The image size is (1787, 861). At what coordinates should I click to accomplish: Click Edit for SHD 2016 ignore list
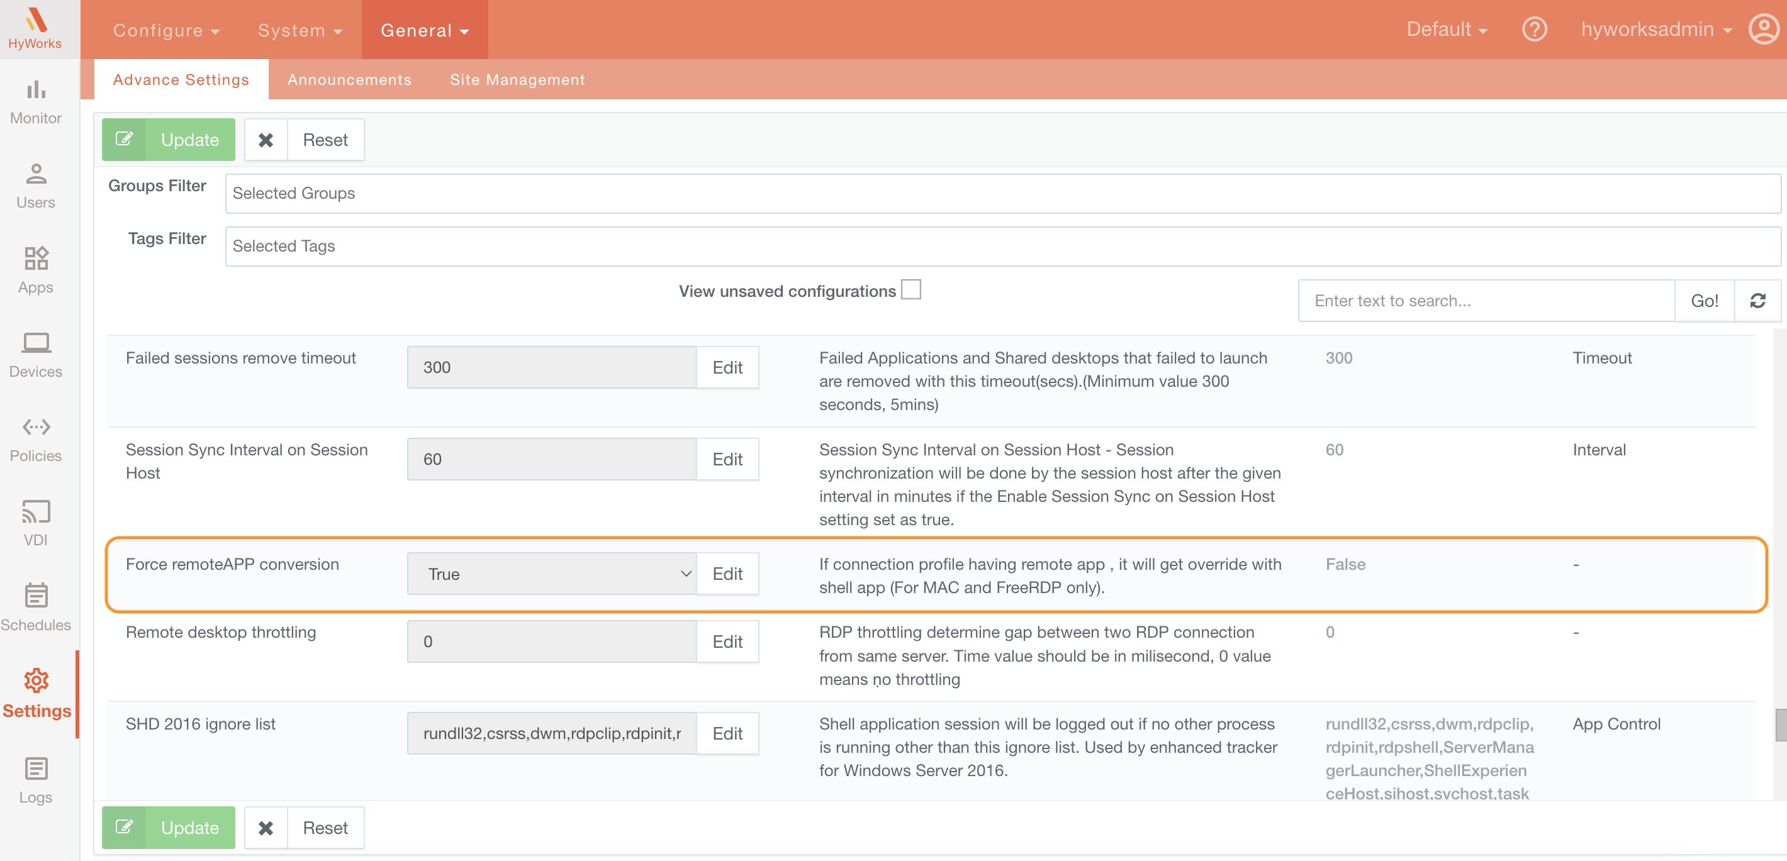coord(728,733)
